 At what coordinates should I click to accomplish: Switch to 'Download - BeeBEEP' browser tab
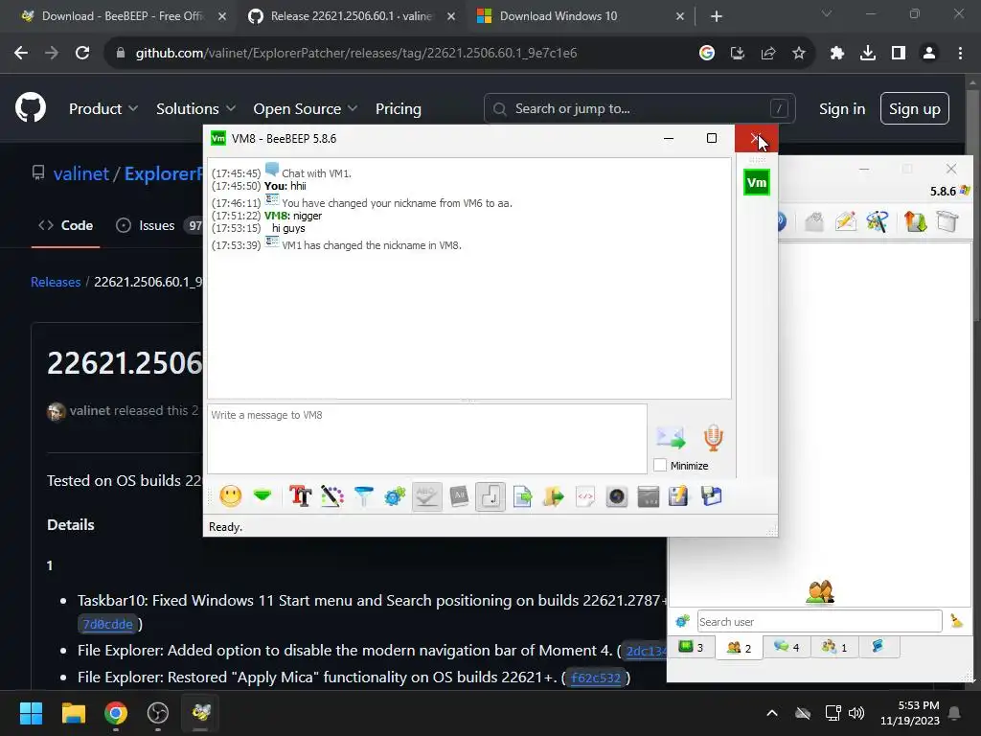[x=123, y=16]
